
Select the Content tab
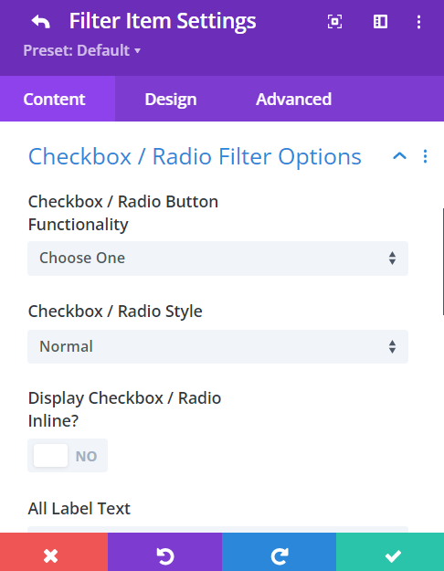coord(54,99)
